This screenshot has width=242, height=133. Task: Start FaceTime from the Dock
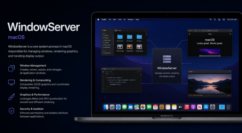pos(149,107)
